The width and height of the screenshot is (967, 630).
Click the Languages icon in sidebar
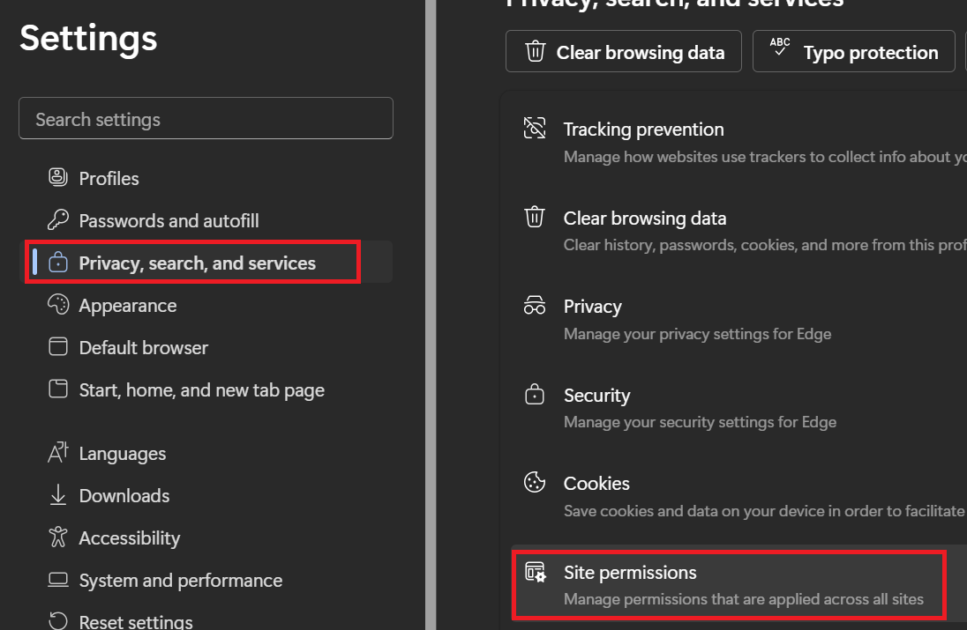(x=58, y=453)
